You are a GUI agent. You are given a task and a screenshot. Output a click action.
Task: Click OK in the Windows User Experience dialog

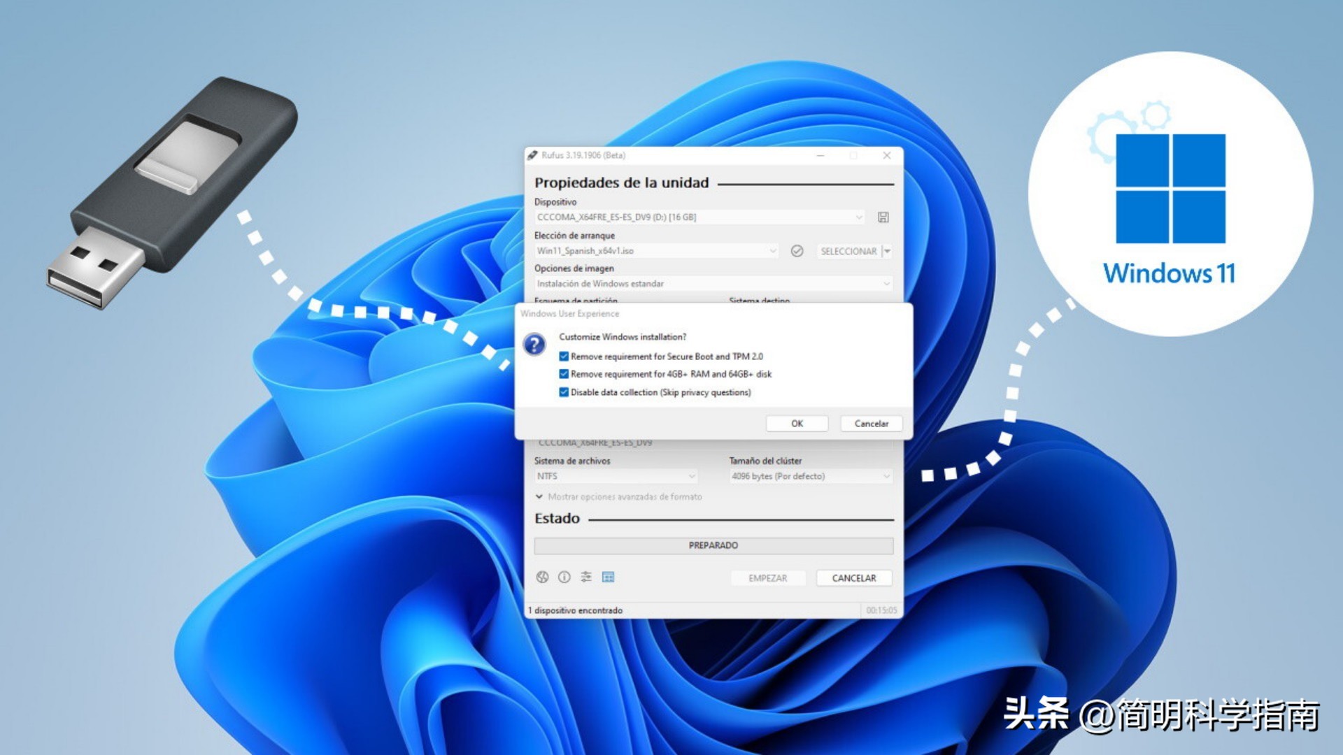[797, 424]
